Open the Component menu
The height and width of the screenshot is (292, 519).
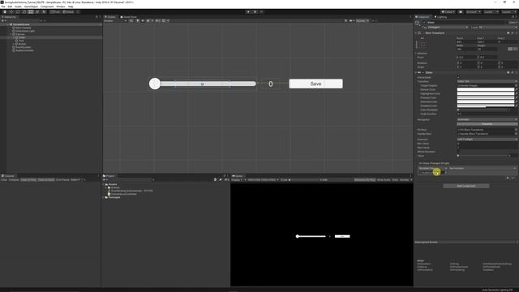click(x=47, y=6)
